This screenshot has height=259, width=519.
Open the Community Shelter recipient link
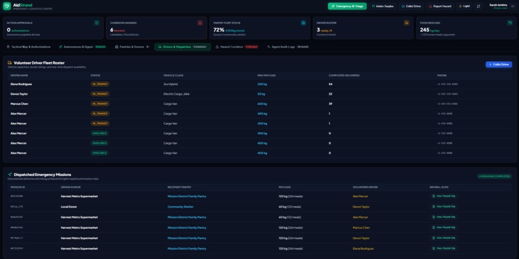click(x=181, y=207)
